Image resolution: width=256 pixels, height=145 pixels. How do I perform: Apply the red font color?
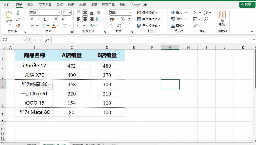pos(54,26)
